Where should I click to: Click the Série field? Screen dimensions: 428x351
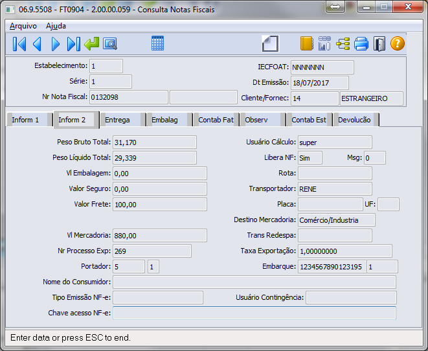[x=111, y=82]
